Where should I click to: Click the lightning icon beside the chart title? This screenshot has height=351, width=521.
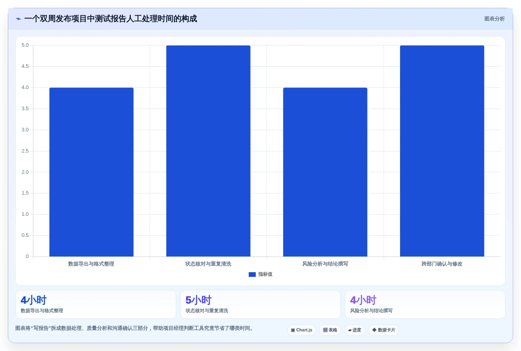[18, 19]
